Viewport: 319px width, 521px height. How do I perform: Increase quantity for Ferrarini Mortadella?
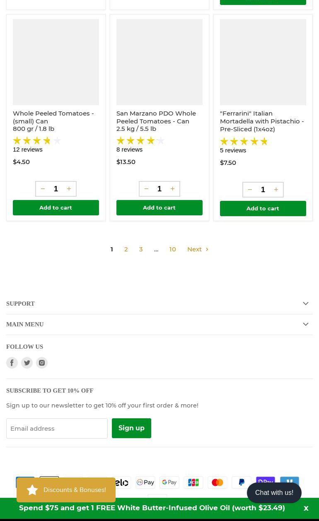click(276, 190)
